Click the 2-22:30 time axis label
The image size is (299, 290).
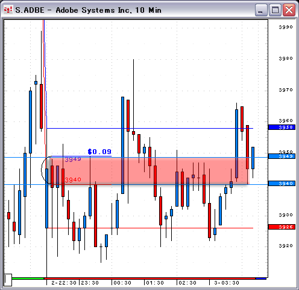tap(64, 283)
